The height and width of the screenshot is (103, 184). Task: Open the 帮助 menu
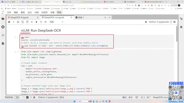59,12
